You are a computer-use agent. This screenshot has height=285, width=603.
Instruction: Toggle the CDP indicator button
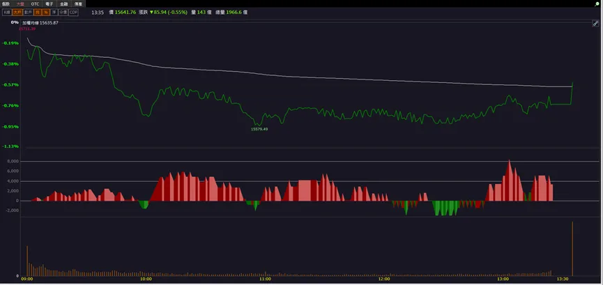[x=73, y=13]
